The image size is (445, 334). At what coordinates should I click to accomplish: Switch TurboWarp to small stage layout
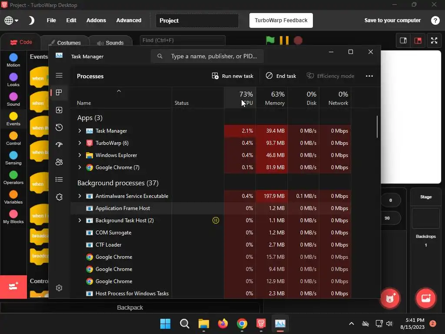pos(403,40)
